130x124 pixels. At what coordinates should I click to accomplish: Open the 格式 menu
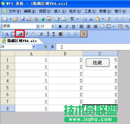click(75, 11)
